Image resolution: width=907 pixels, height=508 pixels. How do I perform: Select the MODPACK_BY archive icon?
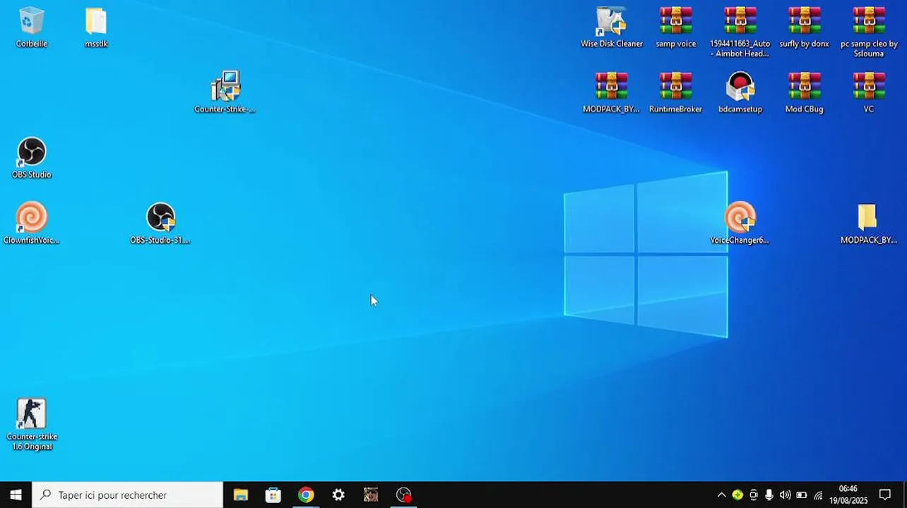612,92
